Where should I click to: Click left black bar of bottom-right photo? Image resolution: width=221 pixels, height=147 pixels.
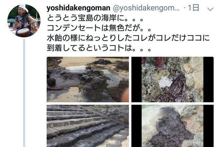137,126
